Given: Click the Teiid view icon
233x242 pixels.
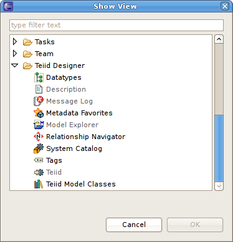Looking at the screenshot, I should (39, 172).
